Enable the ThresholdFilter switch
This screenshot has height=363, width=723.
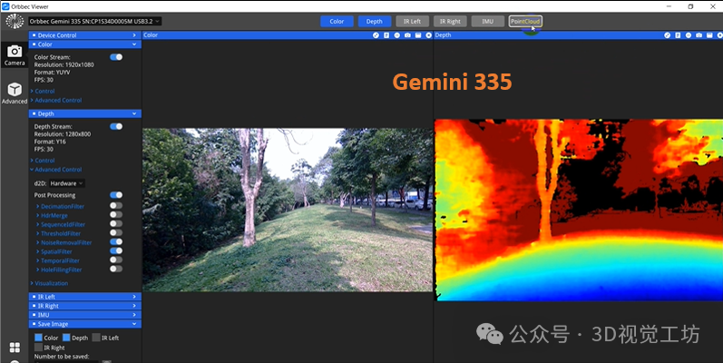pos(116,233)
